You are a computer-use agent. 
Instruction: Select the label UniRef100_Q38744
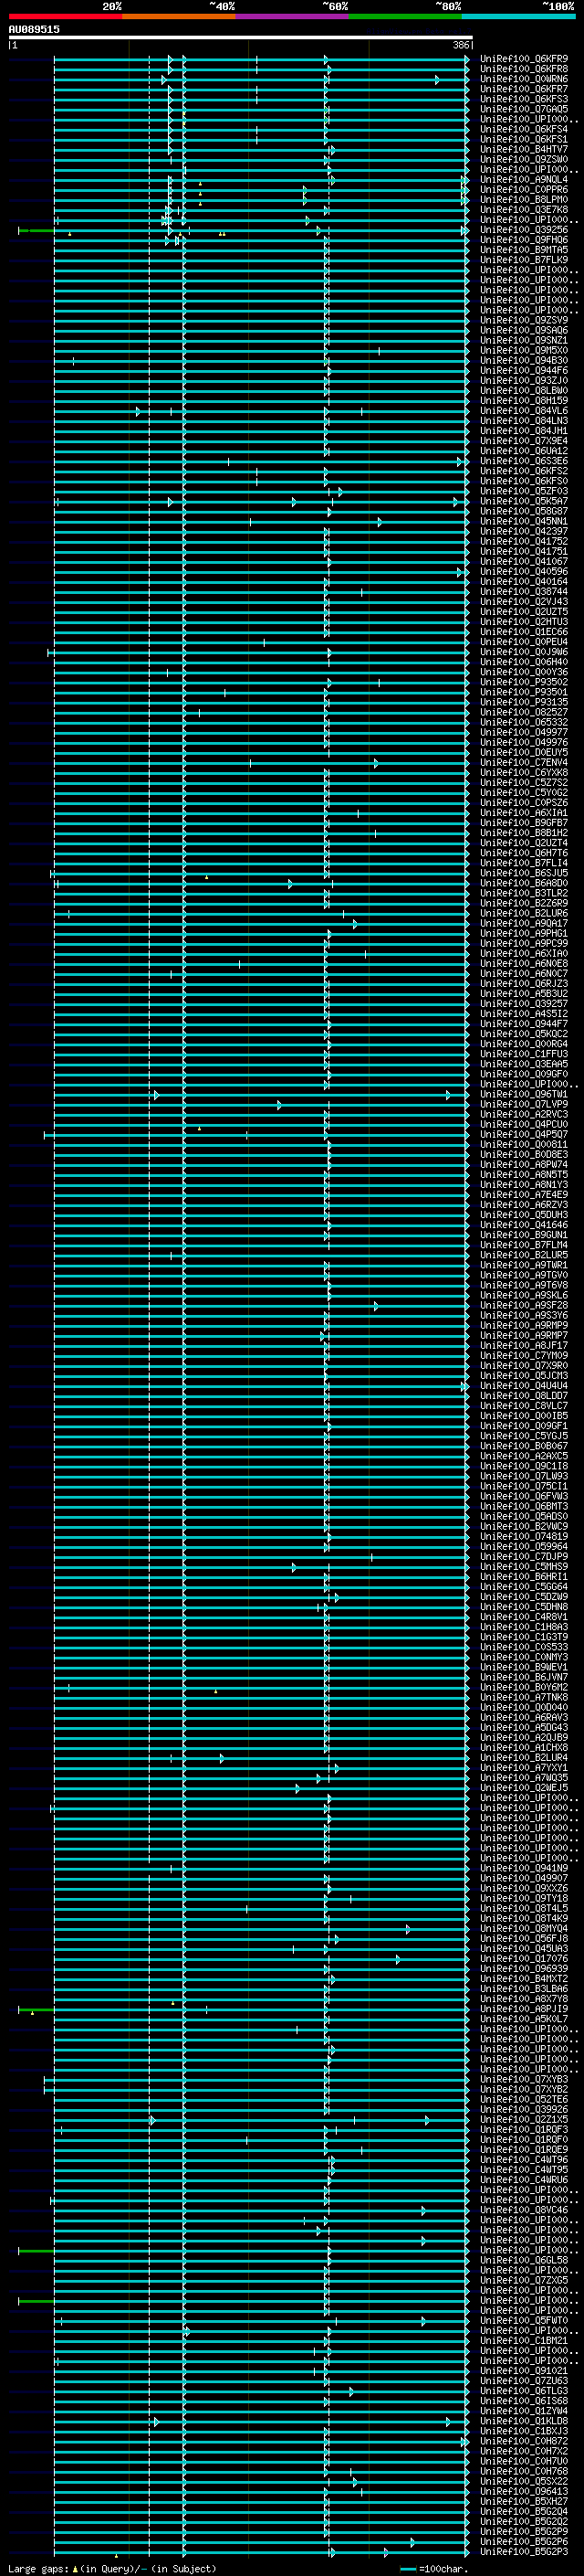pyautogui.click(x=524, y=591)
